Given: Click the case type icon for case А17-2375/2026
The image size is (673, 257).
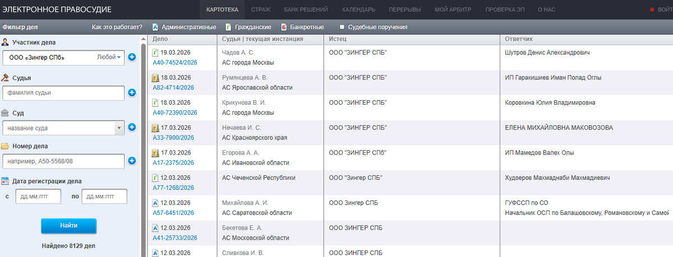Looking at the screenshot, I should (156, 153).
